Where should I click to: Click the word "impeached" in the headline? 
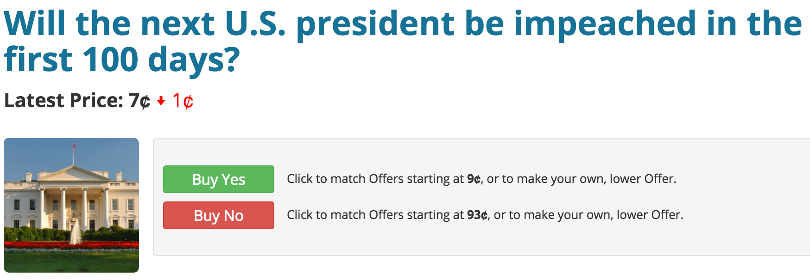click(x=605, y=24)
